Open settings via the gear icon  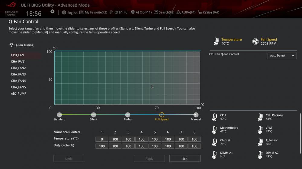click(52, 11)
